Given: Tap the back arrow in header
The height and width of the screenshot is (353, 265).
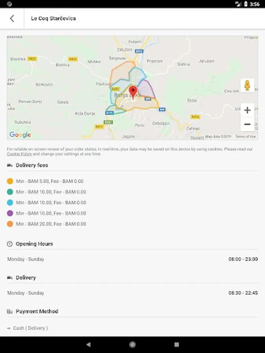Looking at the screenshot, I should pyautogui.click(x=12, y=18).
